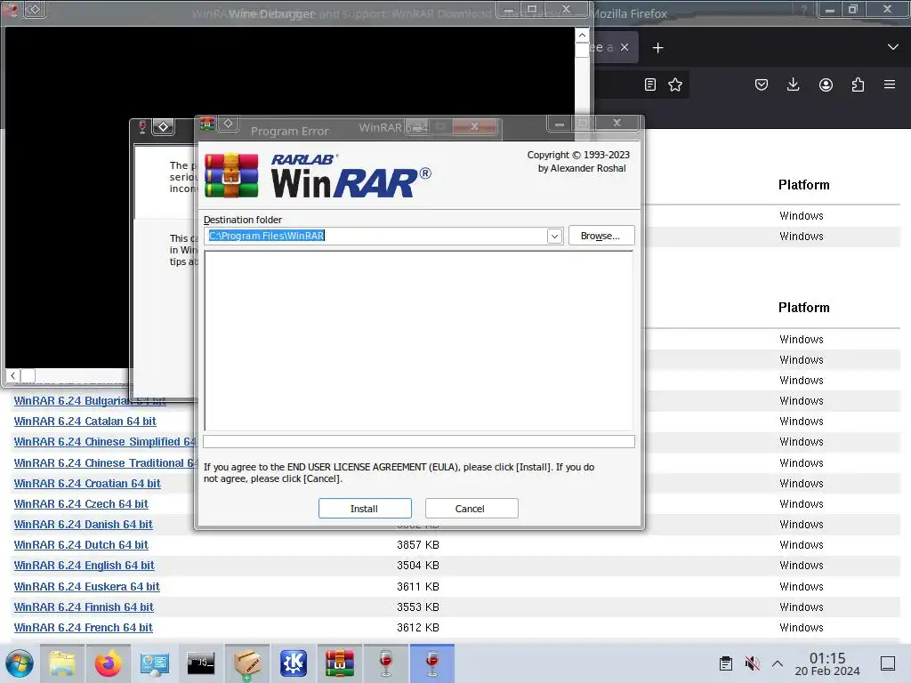Click the wine glass icon on Program Error window

coord(142,126)
